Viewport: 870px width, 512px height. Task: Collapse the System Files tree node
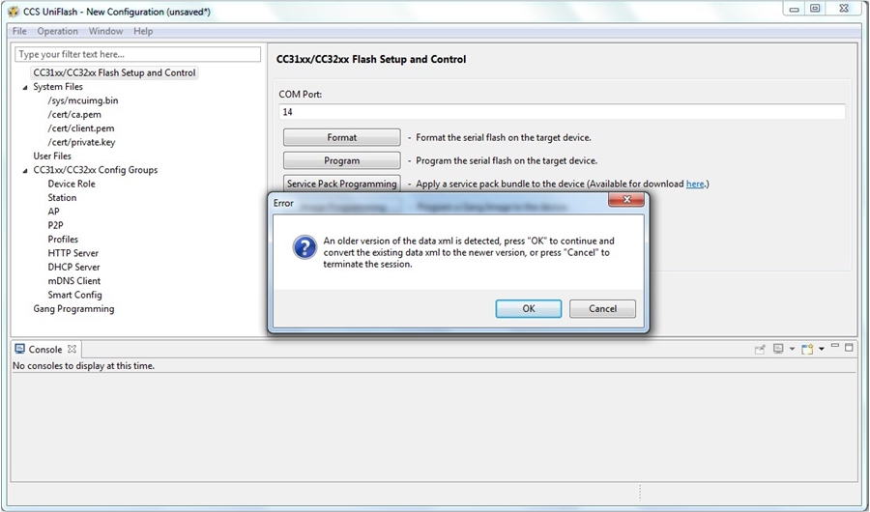coord(25,87)
